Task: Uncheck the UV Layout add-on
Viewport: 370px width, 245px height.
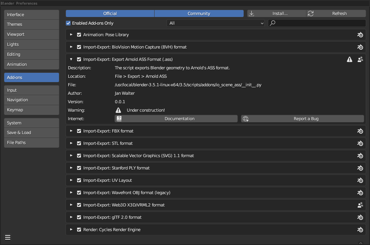Action: (79, 180)
